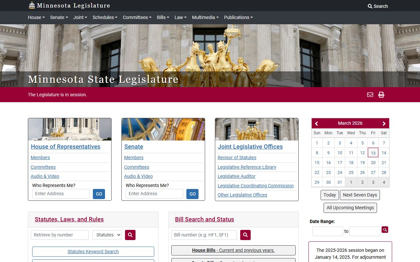
Task: Open Statutes, Laws, and Rules heading
Action: coord(69,219)
